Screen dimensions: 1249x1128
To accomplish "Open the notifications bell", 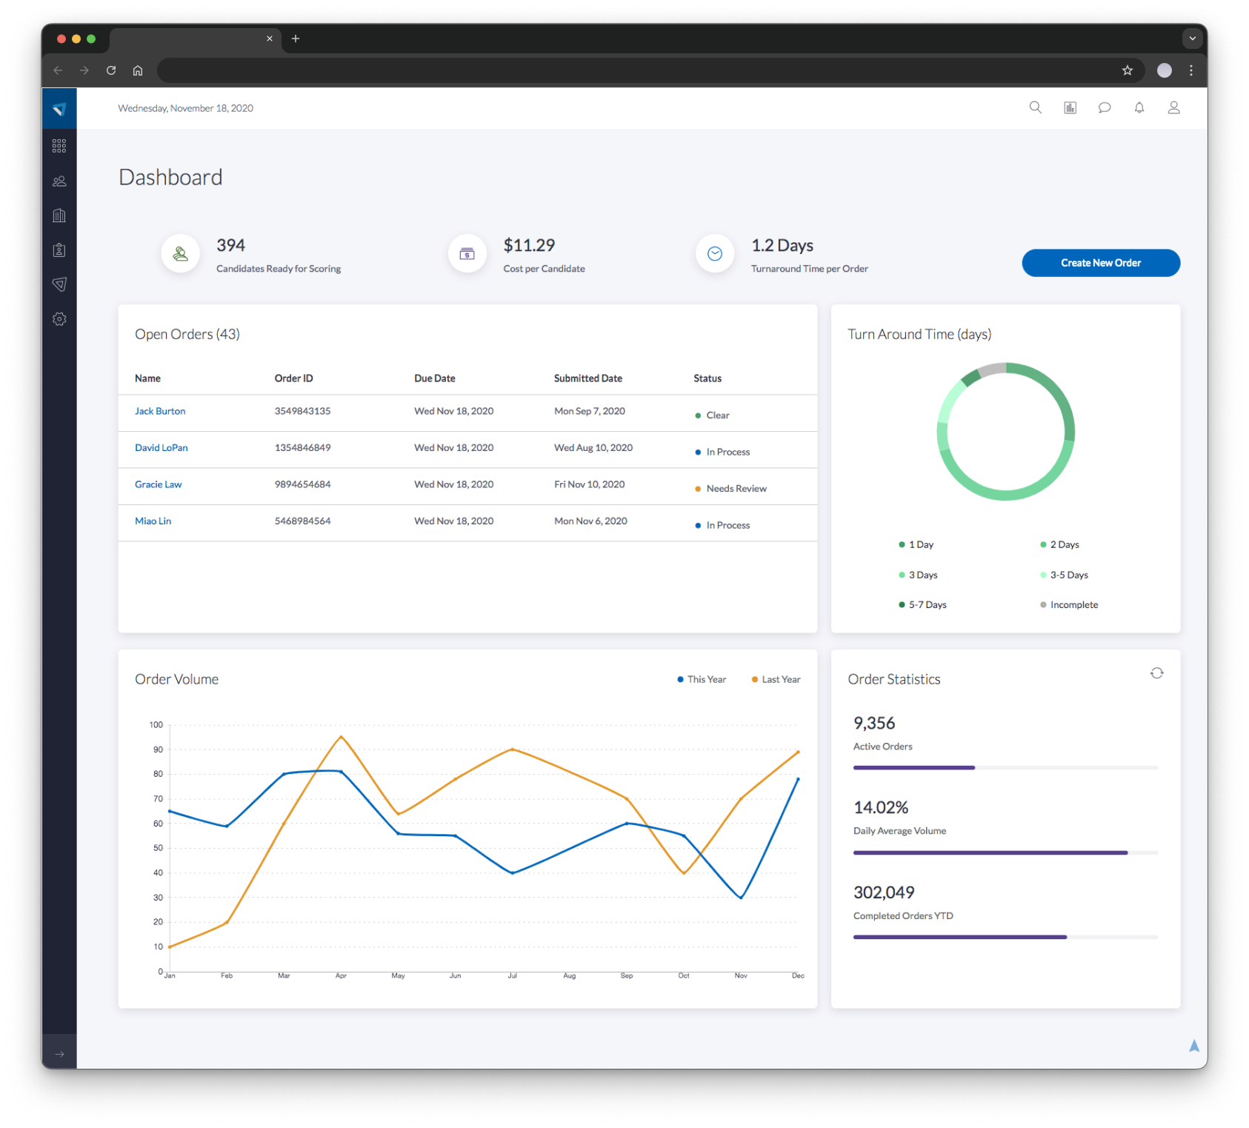I will coord(1139,108).
